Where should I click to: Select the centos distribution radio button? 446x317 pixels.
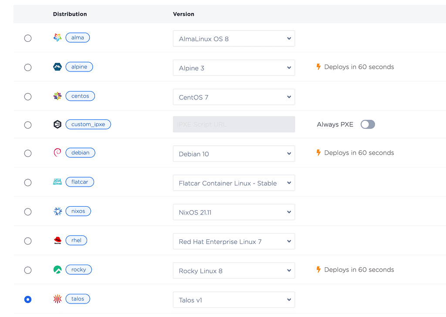(x=28, y=97)
